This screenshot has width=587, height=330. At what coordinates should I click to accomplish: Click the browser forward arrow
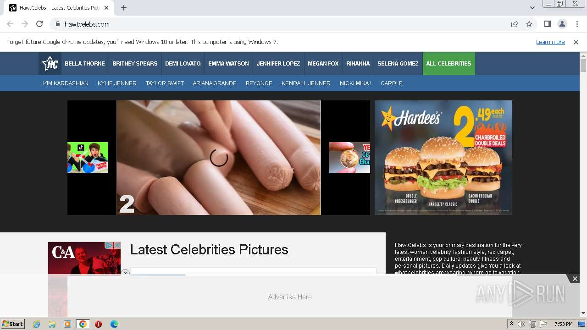25,24
